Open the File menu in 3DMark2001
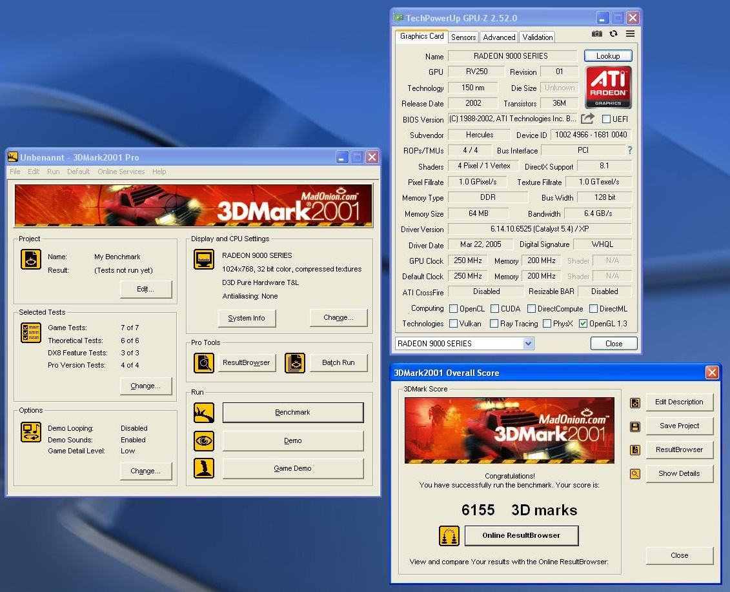730x592 pixels. point(15,172)
